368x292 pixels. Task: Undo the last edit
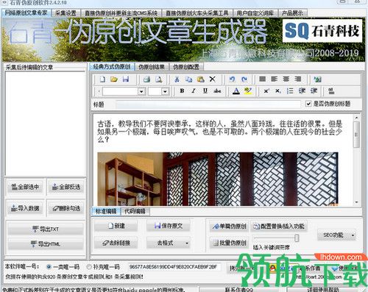coord(232,79)
